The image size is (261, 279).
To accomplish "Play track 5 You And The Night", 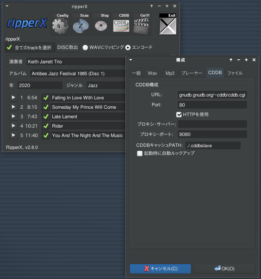I will click(14, 135).
